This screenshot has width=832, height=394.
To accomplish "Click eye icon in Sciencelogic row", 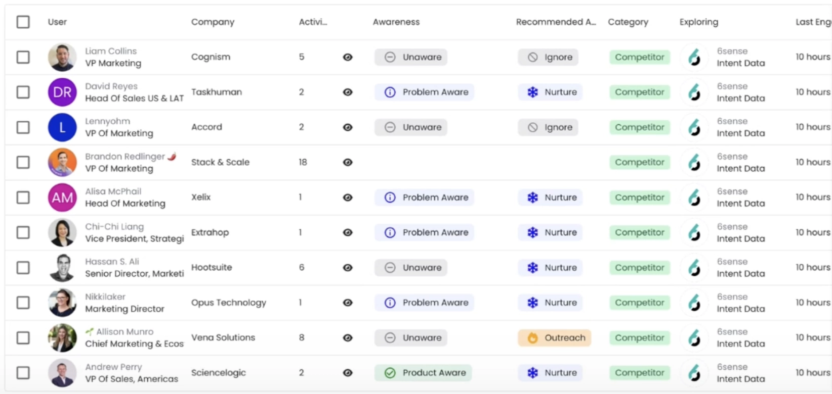I will point(348,373).
